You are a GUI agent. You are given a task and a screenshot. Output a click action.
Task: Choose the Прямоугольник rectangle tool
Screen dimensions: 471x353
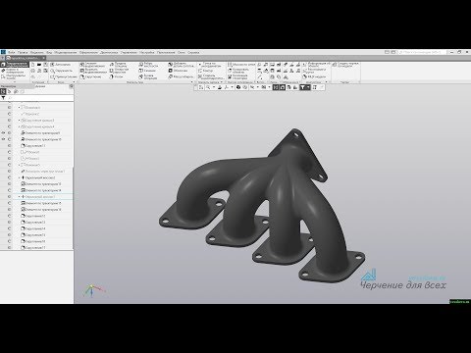point(64,76)
